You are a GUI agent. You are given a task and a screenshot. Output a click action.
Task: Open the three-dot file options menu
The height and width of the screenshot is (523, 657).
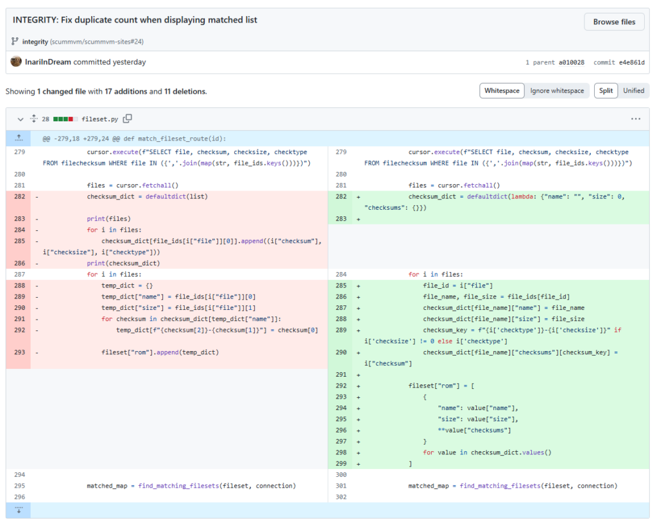[636, 119]
